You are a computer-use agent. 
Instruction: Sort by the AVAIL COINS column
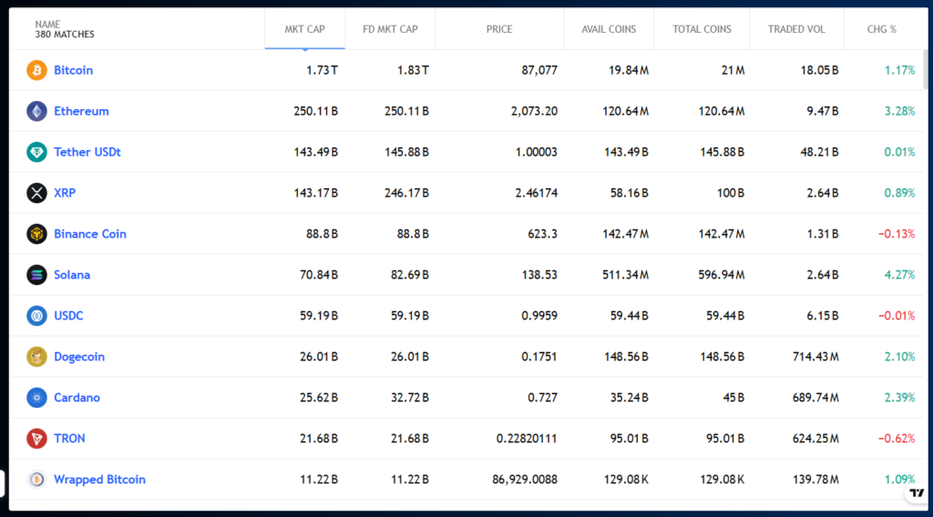pos(609,29)
